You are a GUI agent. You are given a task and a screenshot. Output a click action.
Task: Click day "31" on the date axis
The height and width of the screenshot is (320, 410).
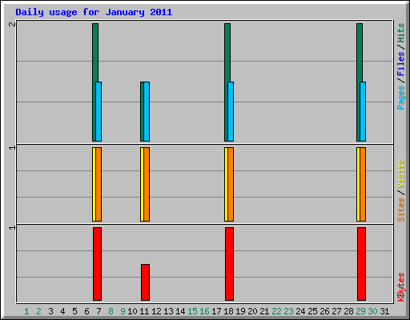384,311
